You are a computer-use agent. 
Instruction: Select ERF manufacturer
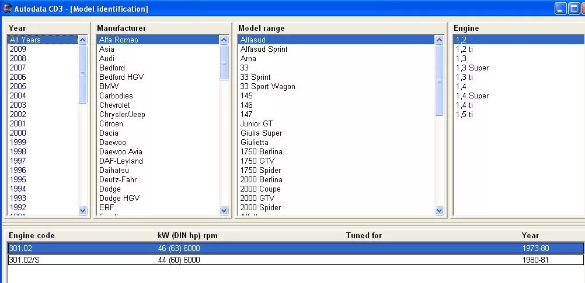(x=106, y=207)
